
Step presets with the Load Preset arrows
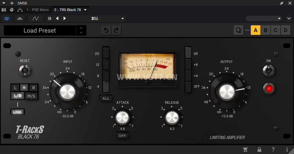(81, 30)
